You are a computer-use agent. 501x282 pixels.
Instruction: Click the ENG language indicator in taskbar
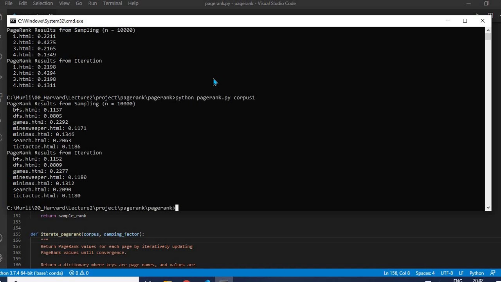(x=458, y=280)
